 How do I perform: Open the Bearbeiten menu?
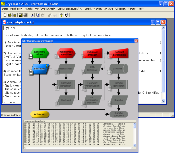[16, 9]
